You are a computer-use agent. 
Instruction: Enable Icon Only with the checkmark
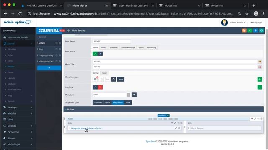pos(95,87)
